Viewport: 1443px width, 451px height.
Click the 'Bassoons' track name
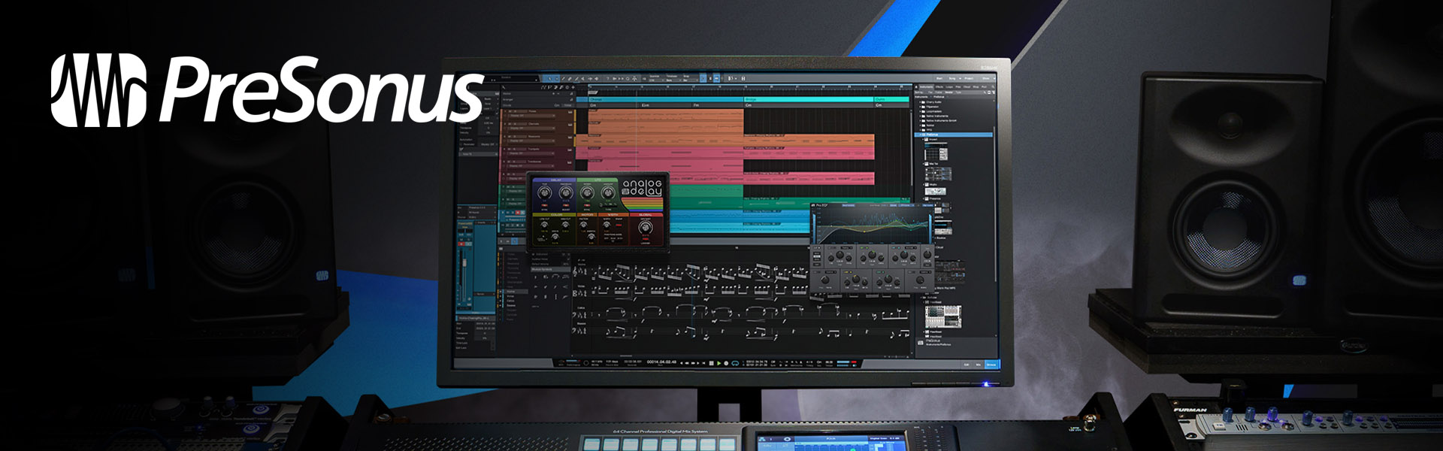tap(534, 136)
